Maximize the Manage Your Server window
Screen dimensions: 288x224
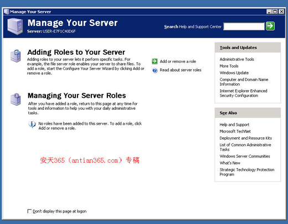pos(275,12)
